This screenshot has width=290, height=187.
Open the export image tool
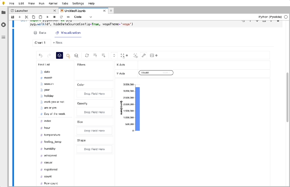pos(152,55)
